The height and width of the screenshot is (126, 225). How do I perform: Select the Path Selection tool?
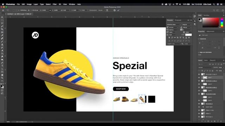(x=2, y=69)
